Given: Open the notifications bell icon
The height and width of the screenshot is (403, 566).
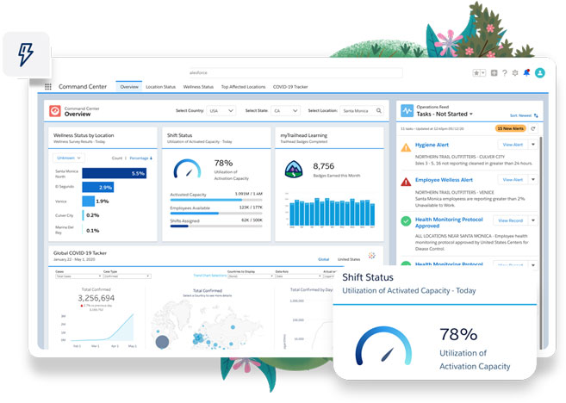Looking at the screenshot, I should pos(527,73).
